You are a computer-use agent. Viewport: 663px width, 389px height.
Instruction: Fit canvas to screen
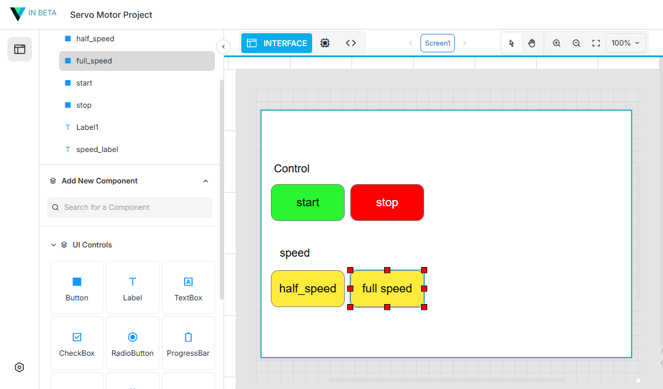(x=596, y=43)
